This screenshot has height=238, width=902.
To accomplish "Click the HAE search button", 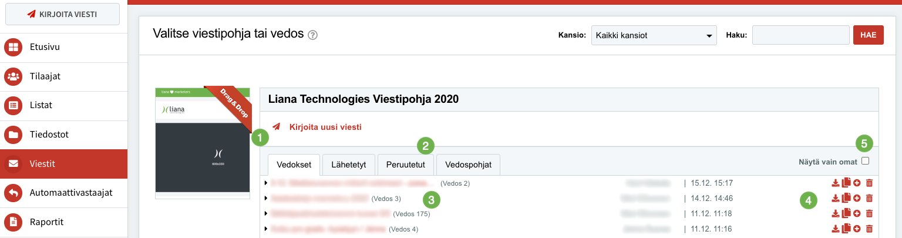I will pyautogui.click(x=868, y=35).
